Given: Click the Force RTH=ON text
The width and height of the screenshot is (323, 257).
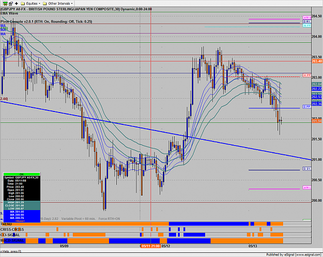Looking at the screenshot, I should coord(109,219).
